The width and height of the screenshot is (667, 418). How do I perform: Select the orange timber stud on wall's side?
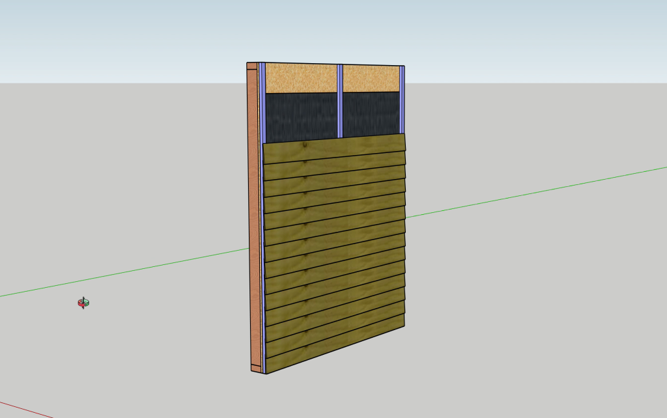coord(253,217)
